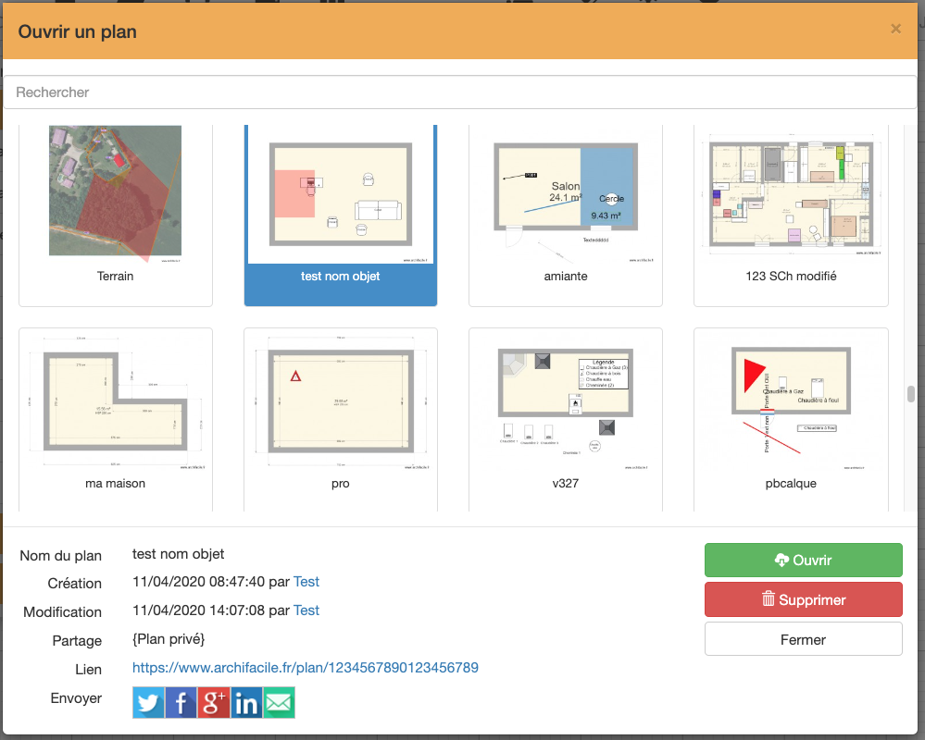Open the Test author link on Modification row
925x740 pixels.
[x=306, y=610]
